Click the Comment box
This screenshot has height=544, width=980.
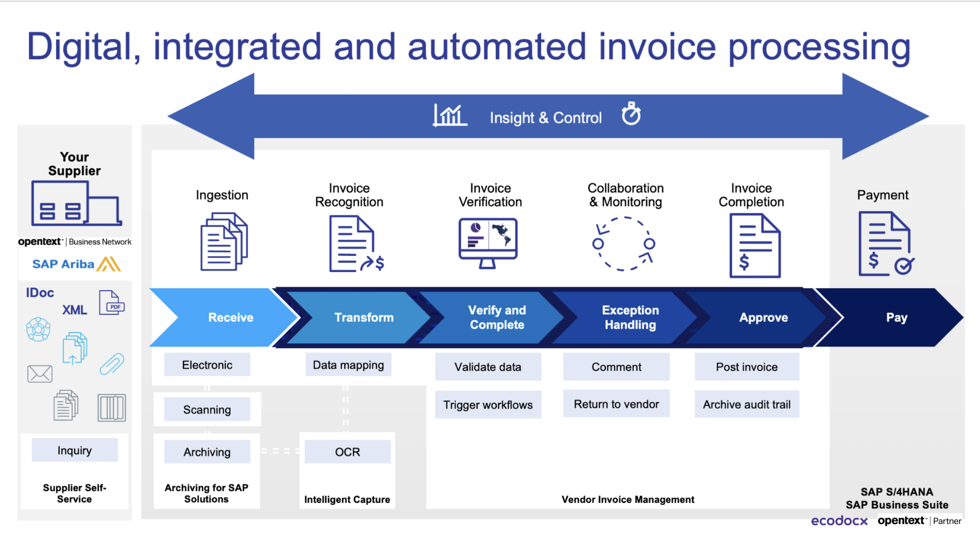(x=616, y=367)
